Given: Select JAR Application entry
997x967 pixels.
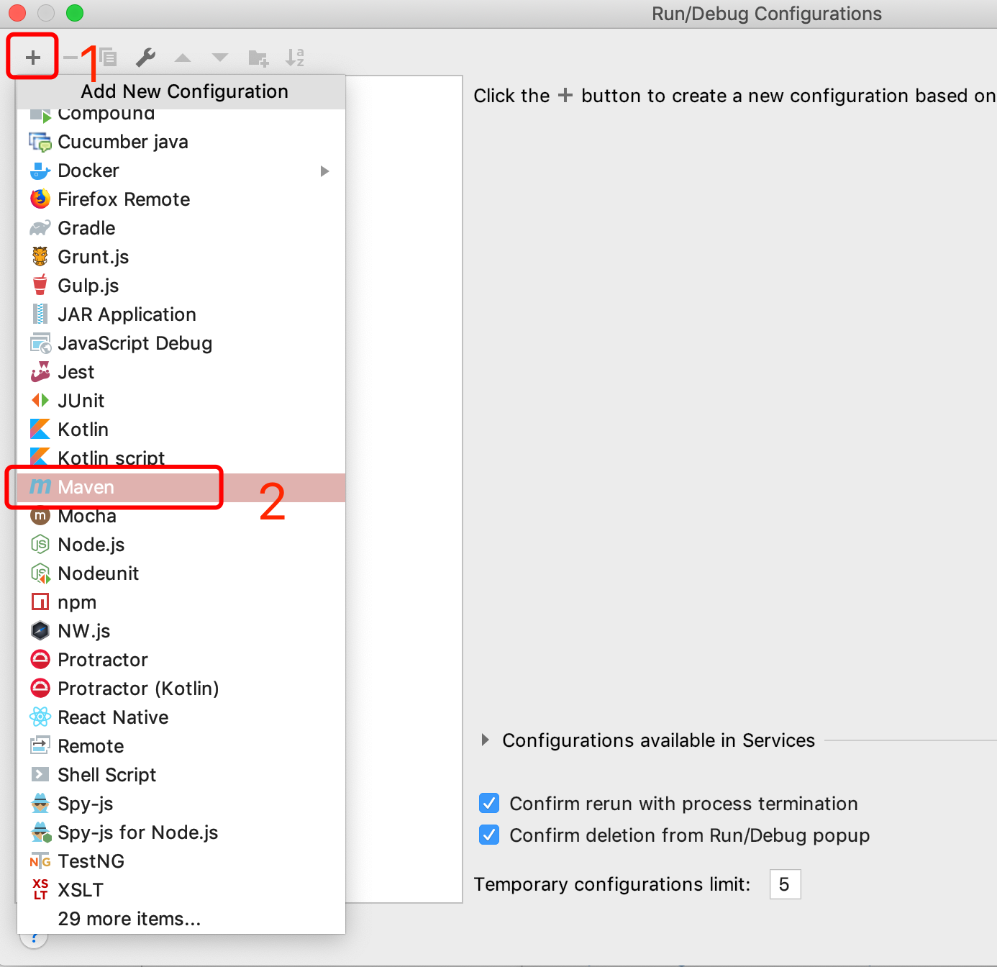Looking at the screenshot, I should (x=181, y=314).
